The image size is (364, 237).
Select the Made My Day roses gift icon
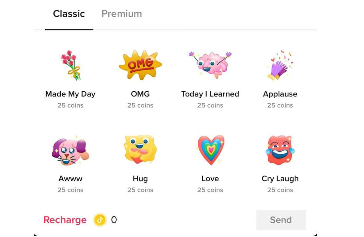pyautogui.click(x=70, y=65)
